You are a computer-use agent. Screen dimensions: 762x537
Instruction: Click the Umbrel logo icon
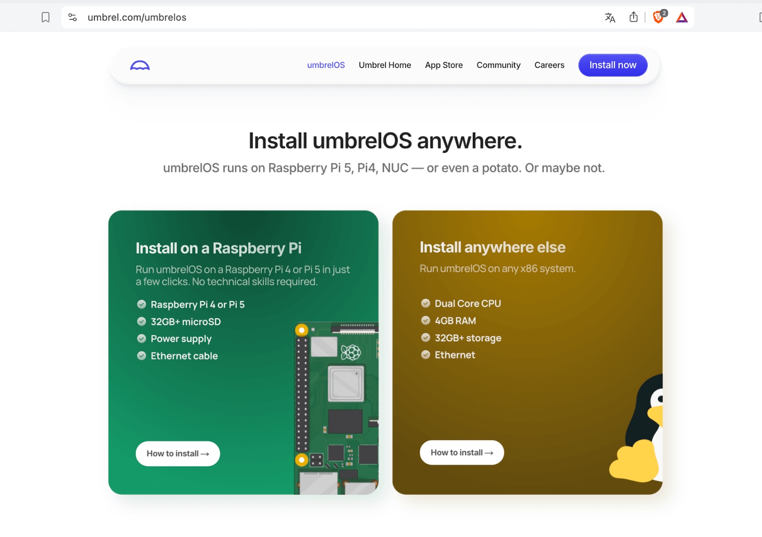pos(140,66)
